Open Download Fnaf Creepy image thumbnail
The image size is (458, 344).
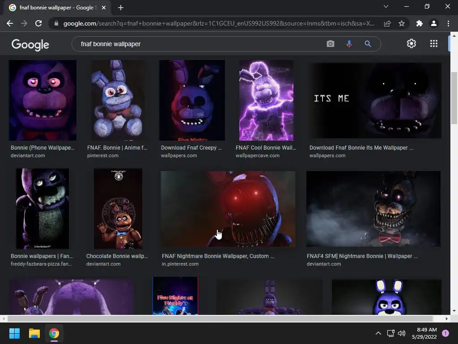point(192,100)
